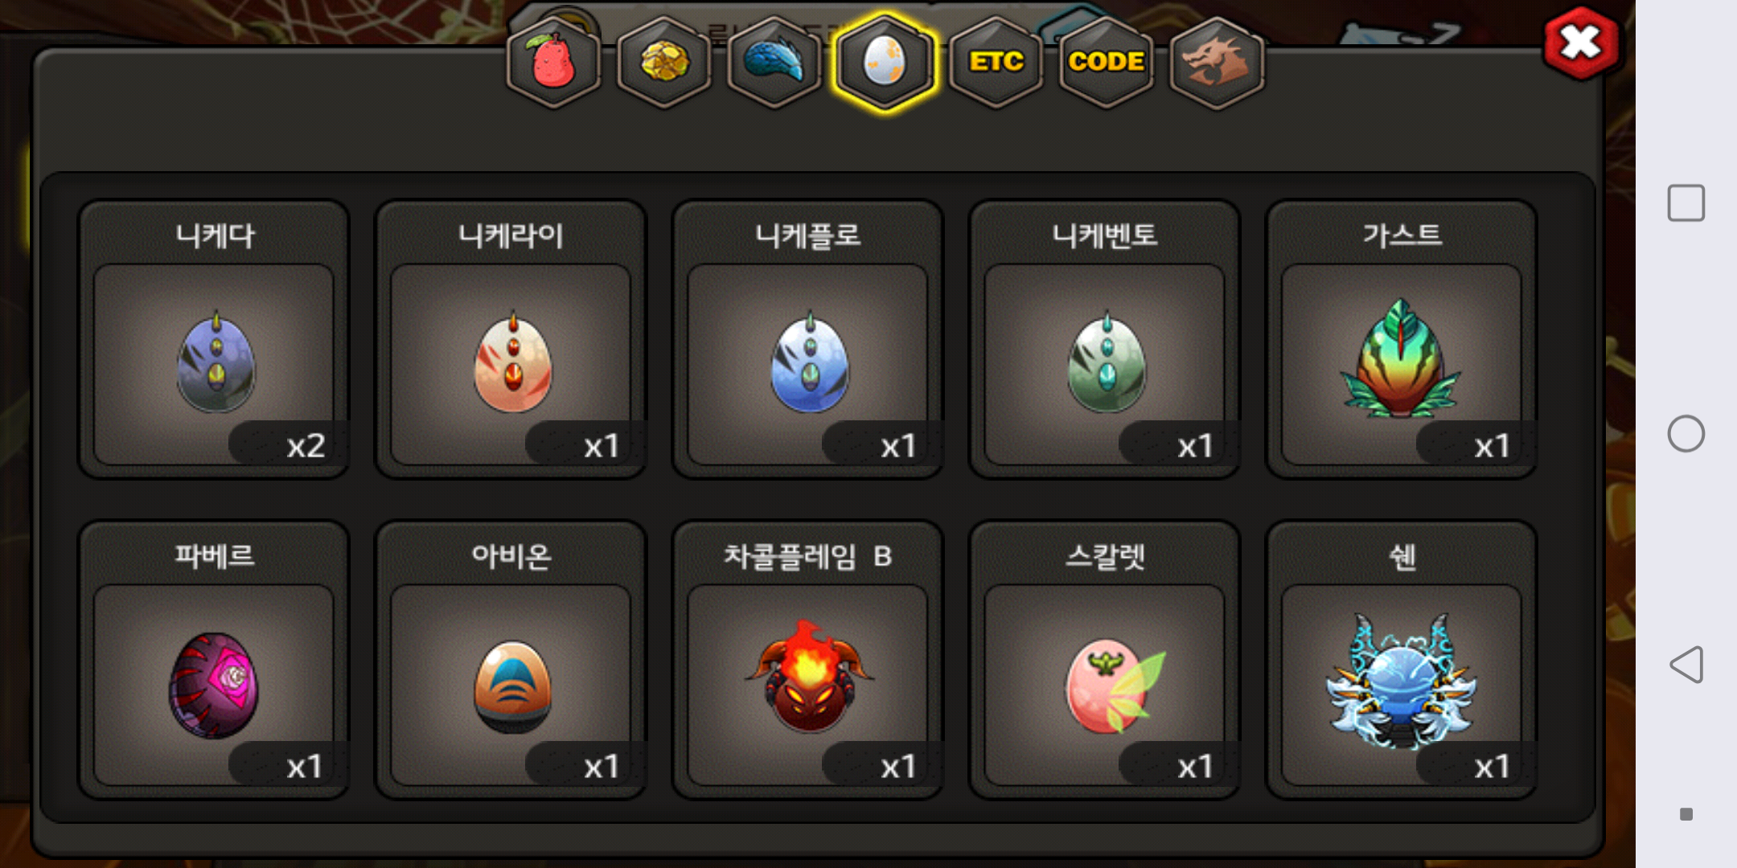This screenshot has width=1737, height=868.
Task: Open the CODE tab
Action: pos(1107,63)
